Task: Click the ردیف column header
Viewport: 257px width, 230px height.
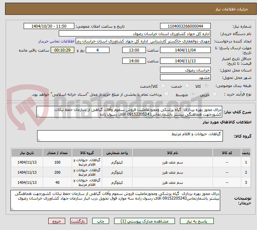Action: [x=246, y=153]
